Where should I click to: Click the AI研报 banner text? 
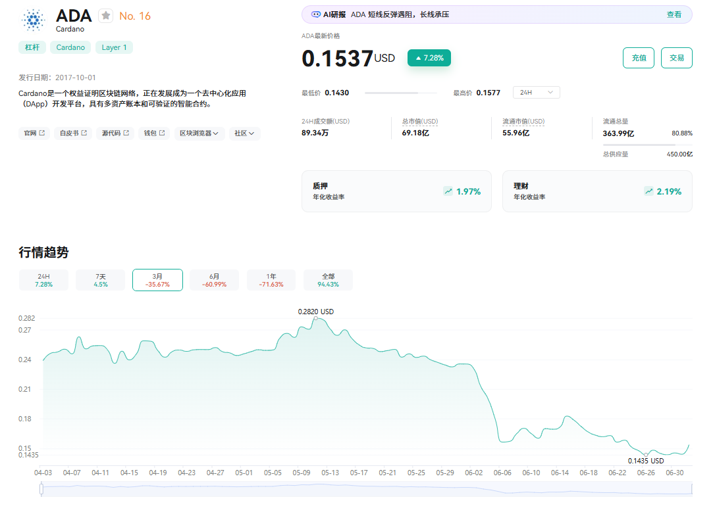click(x=400, y=14)
